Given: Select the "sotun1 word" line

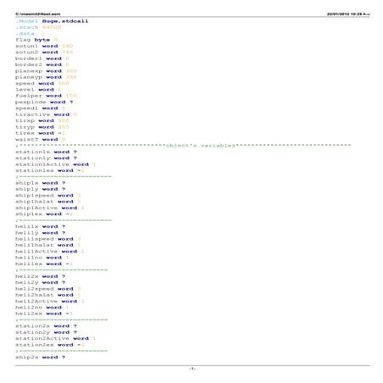Looking at the screenshot, I should [x=44, y=46].
